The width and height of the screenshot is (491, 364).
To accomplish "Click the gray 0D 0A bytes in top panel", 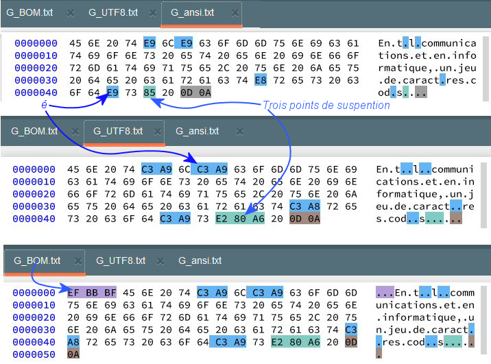I will [196, 93].
